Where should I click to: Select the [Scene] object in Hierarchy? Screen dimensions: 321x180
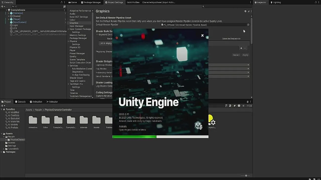[x=17, y=16]
